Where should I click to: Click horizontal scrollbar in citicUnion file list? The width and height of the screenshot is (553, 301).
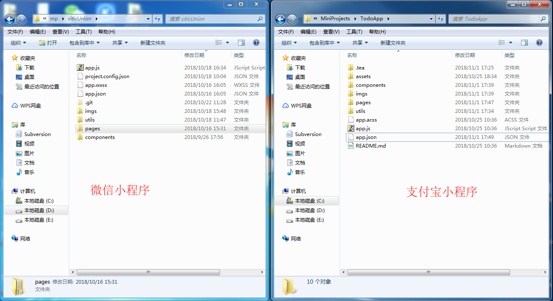[148, 272]
